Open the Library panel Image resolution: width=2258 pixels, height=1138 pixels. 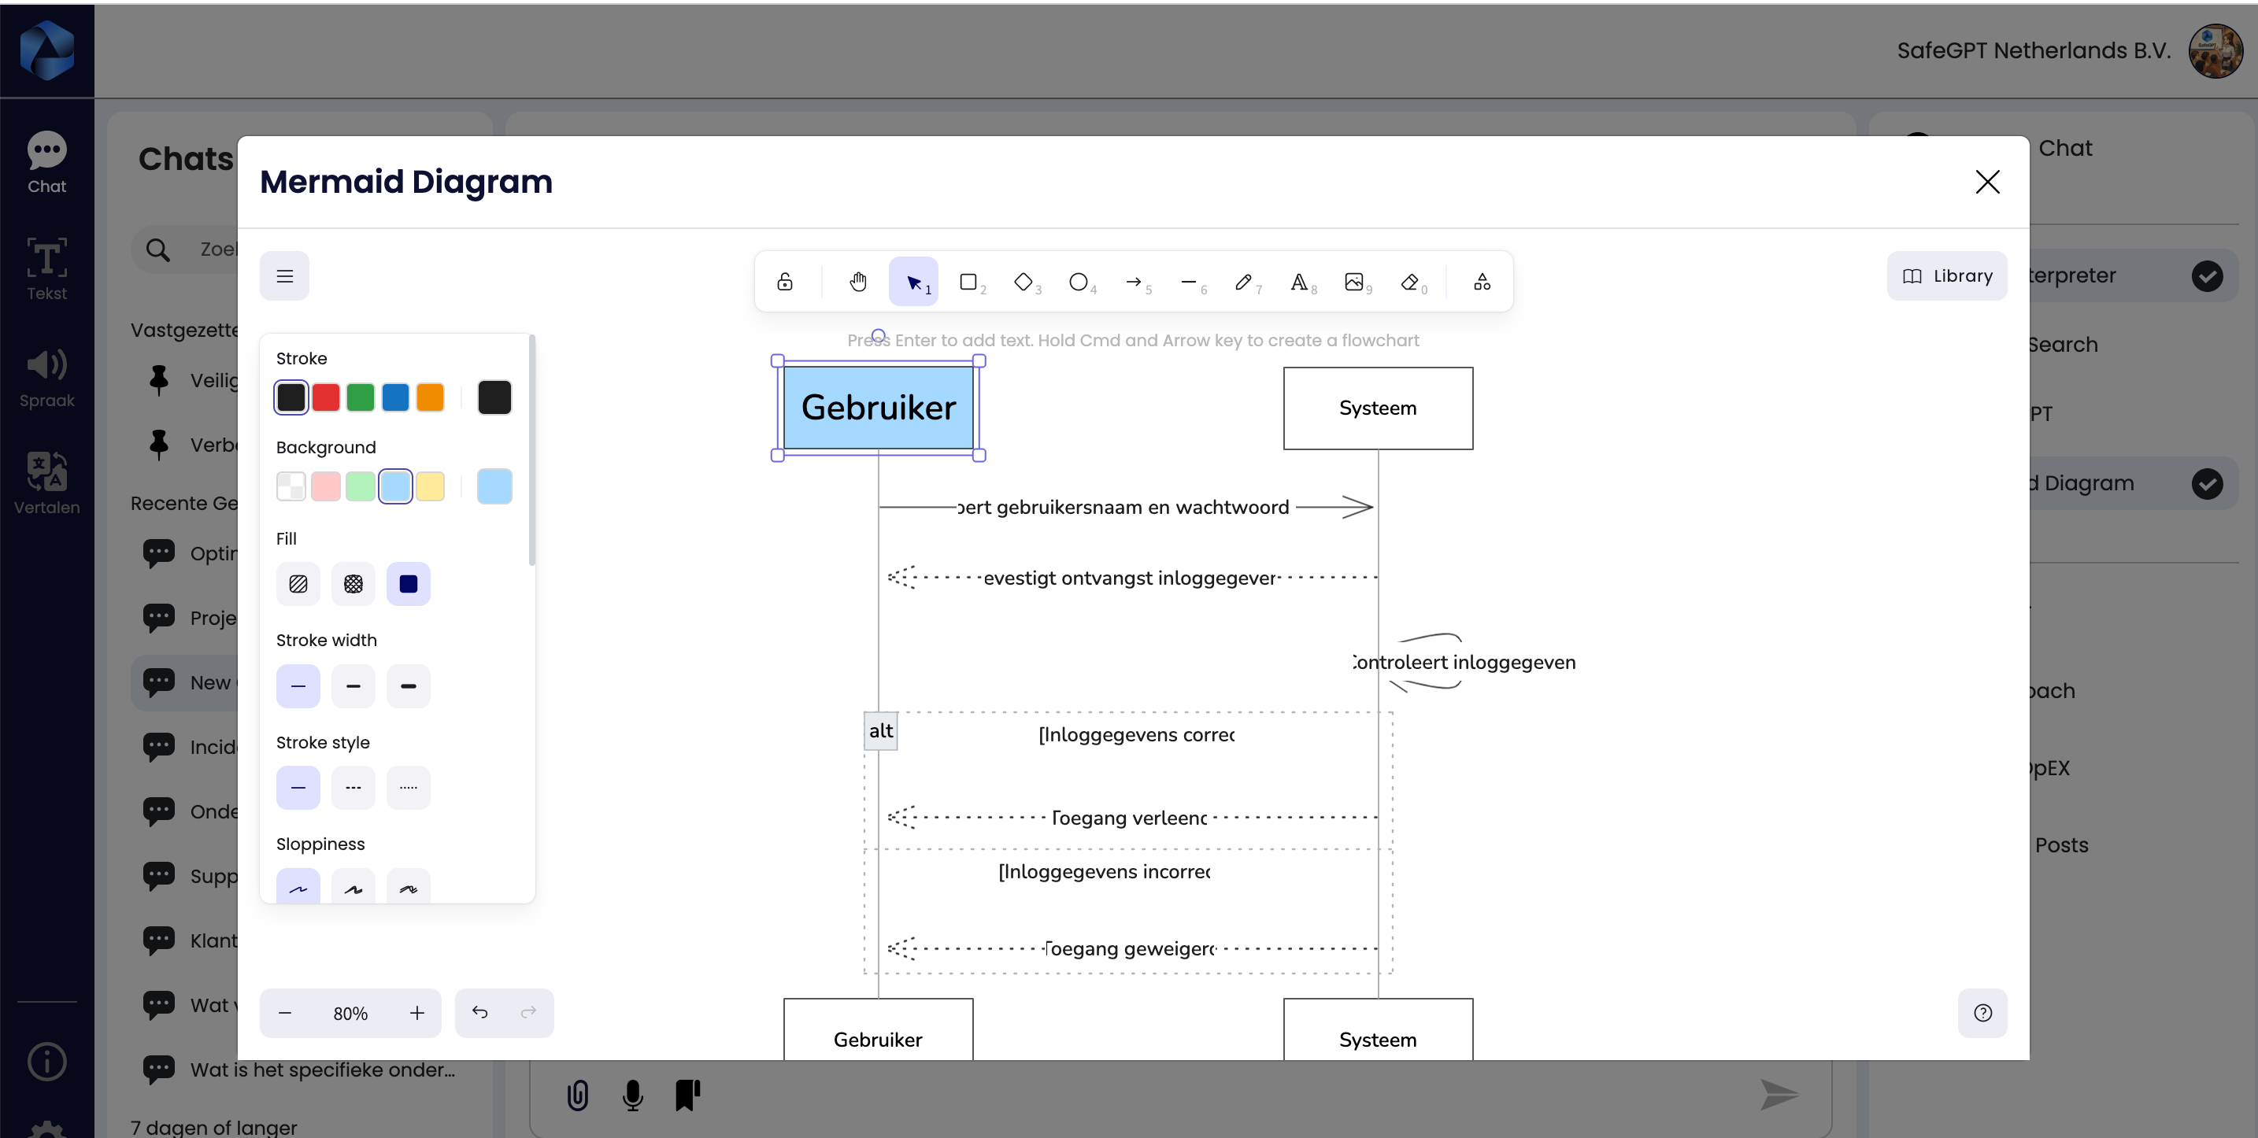[1947, 276]
